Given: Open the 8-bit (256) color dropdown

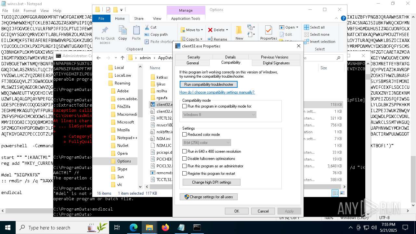Looking at the screenshot, I should pos(206,142).
